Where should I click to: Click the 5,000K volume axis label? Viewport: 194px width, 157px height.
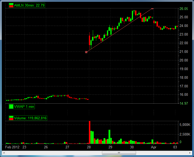coord(185,125)
